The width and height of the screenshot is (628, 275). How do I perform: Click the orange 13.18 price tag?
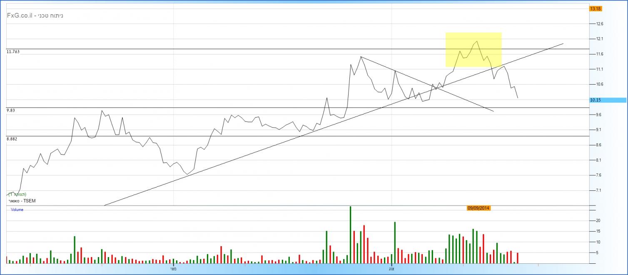594,9
